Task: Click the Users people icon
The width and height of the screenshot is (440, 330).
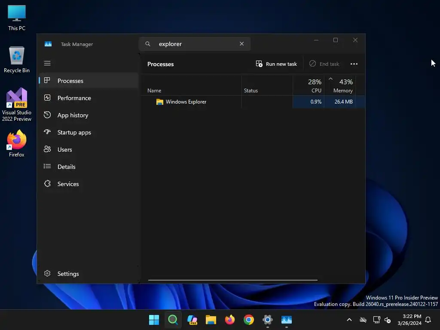Action: (x=47, y=149)
